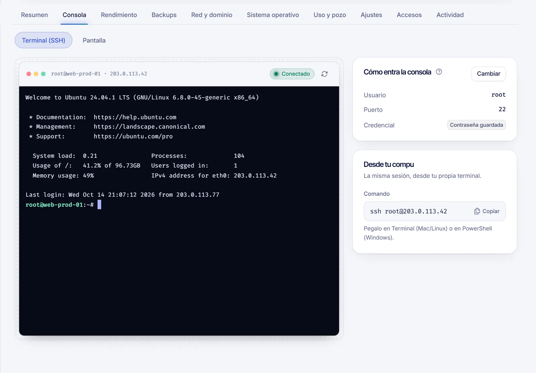Viewport: 536px width, 373px height.
Task: Click the System load: 0.21 text
Action: coord(65,156)
